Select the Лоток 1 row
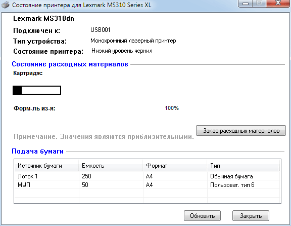This screenshot has height=226, width=291. (148, 176)
